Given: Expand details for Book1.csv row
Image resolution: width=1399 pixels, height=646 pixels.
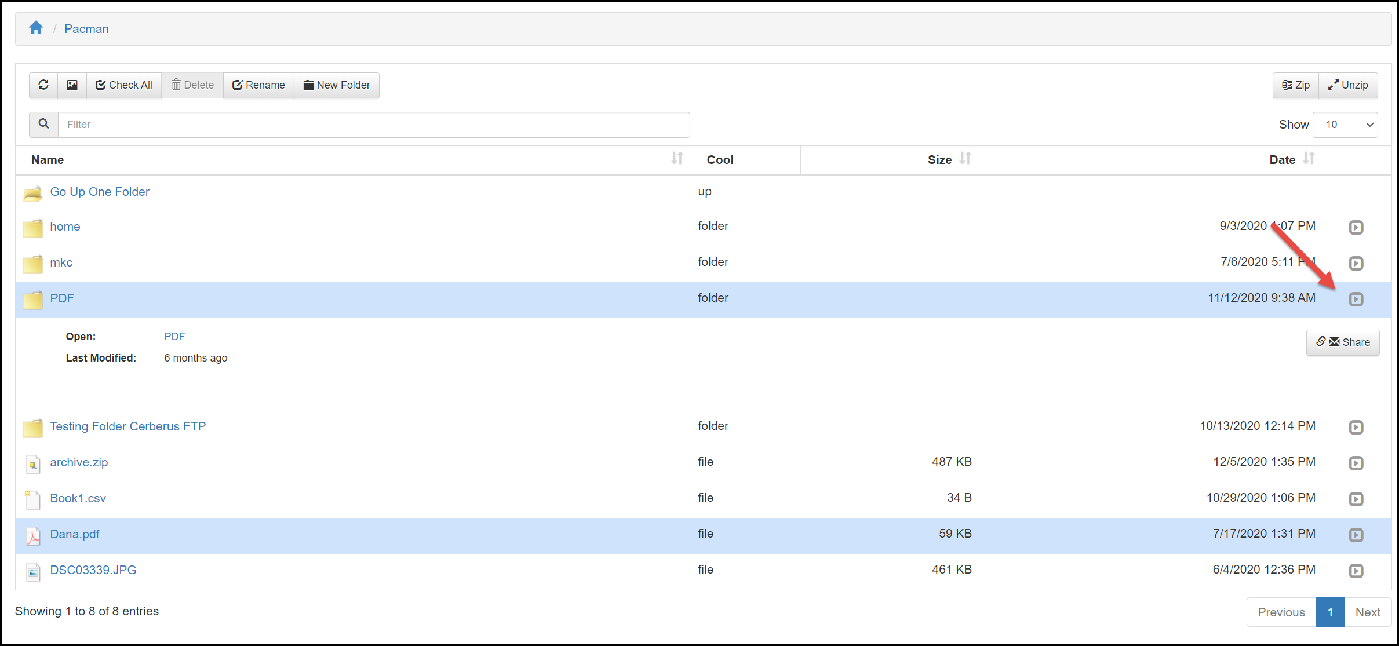Looking at the screenshot, I should pyautogui.click(x=1356, y=499).
